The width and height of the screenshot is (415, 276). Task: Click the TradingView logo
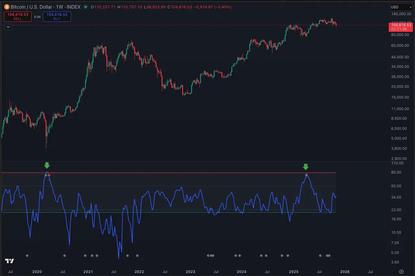[x=9, y=261]
